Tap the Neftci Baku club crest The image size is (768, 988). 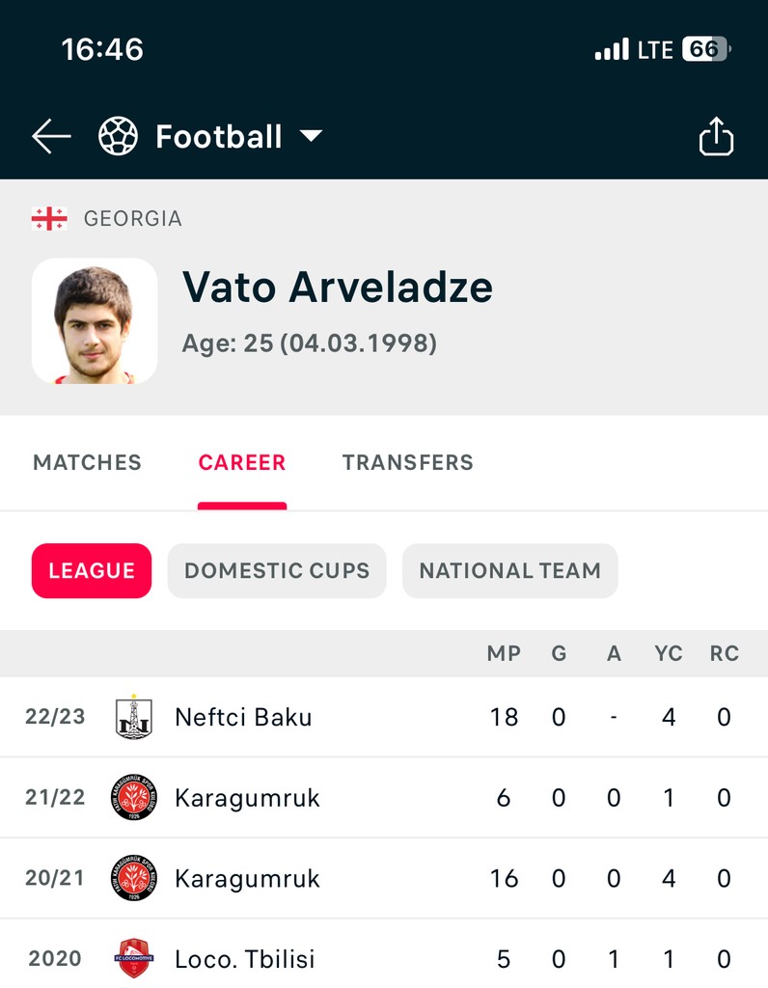pyautogui.click(x=134, y=717)
